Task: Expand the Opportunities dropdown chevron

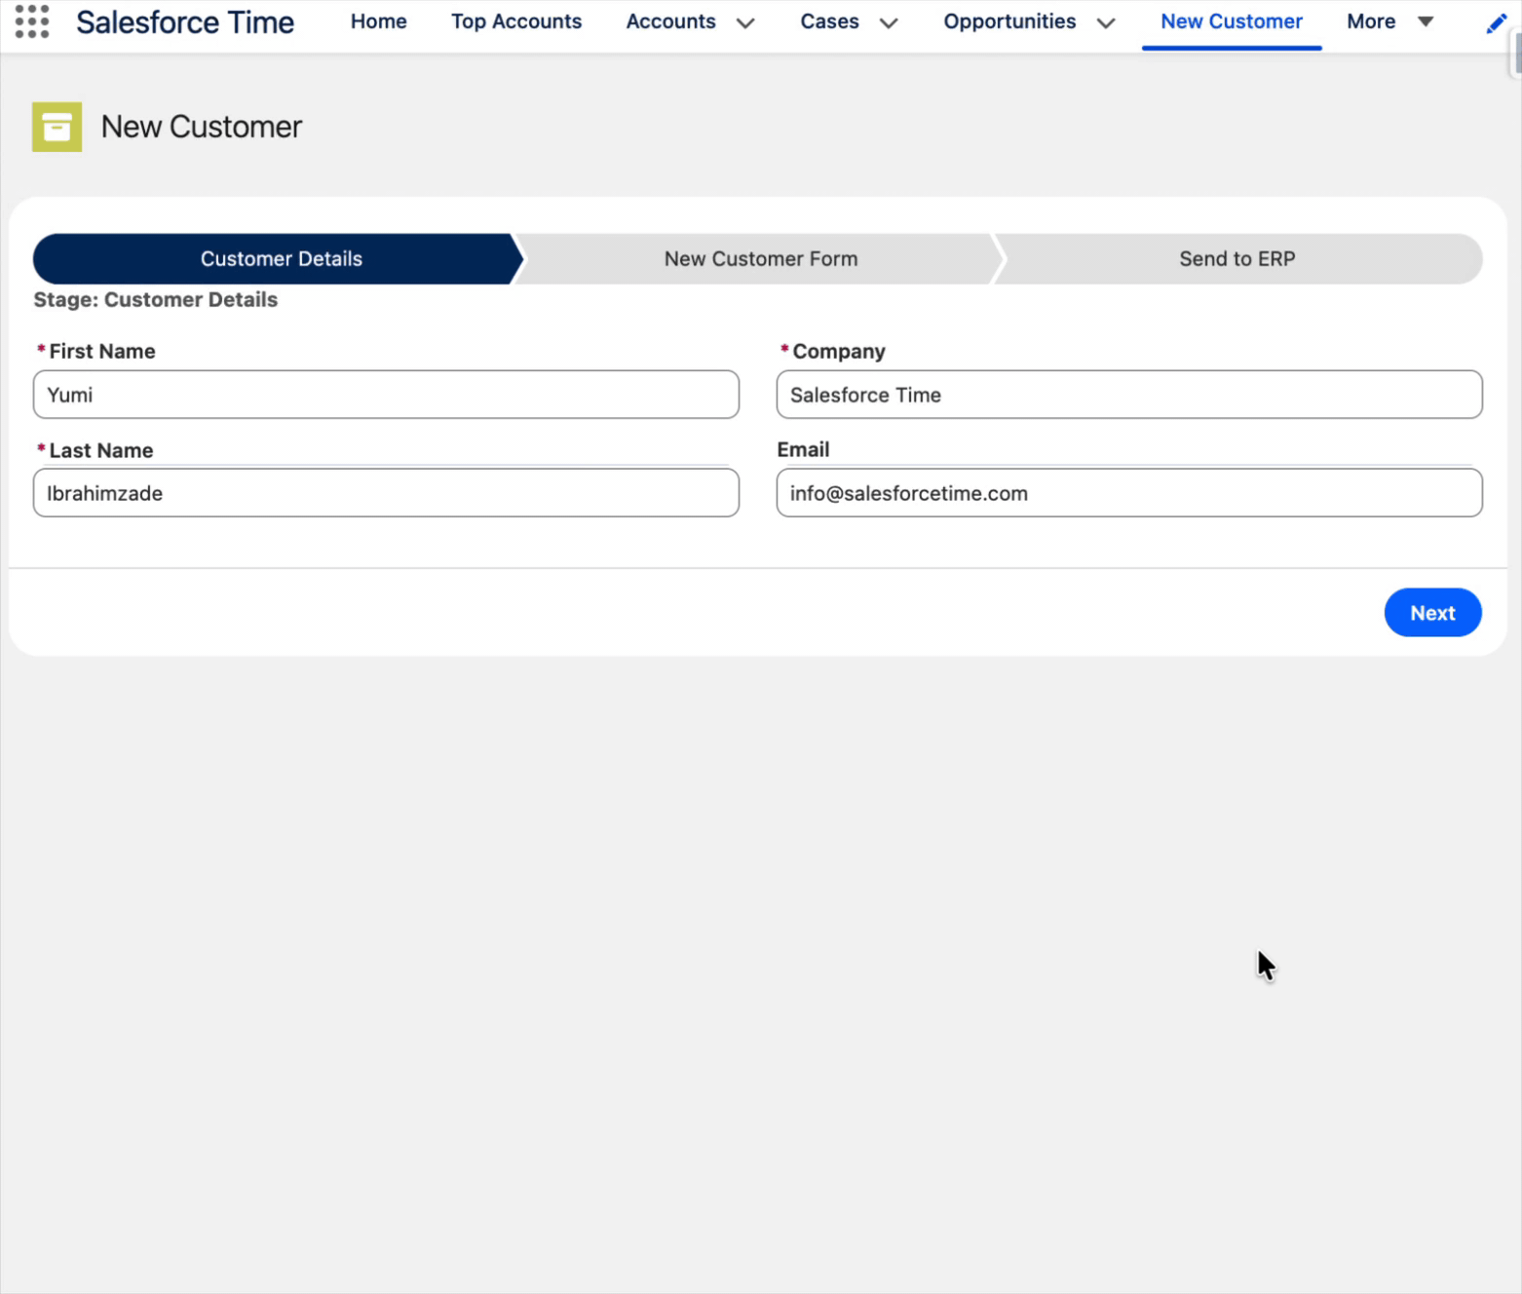Action: click(x=1106, y=23)
